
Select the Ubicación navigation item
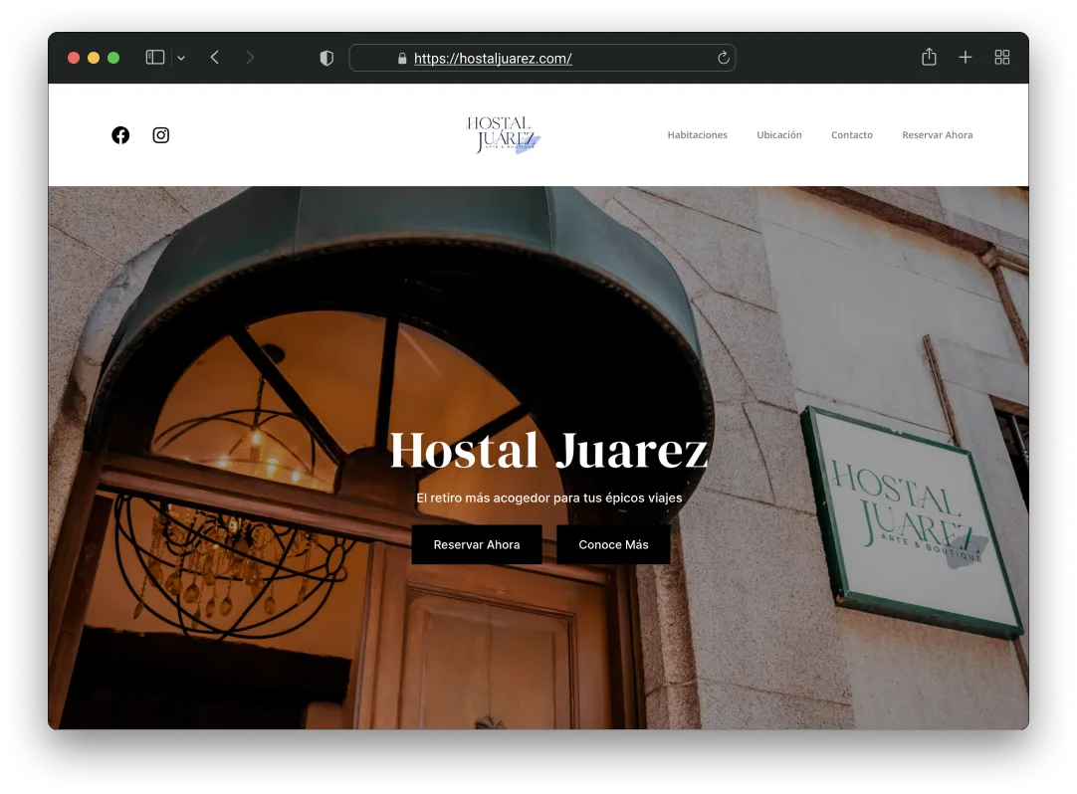[x=779, y=134]
